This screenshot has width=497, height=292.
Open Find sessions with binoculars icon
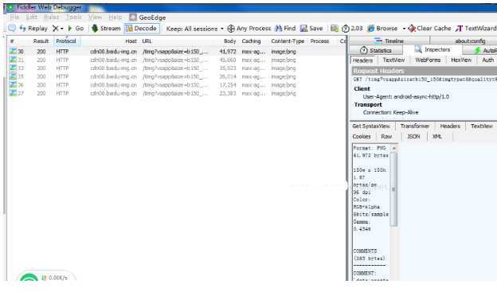click(x=285, y=29)
